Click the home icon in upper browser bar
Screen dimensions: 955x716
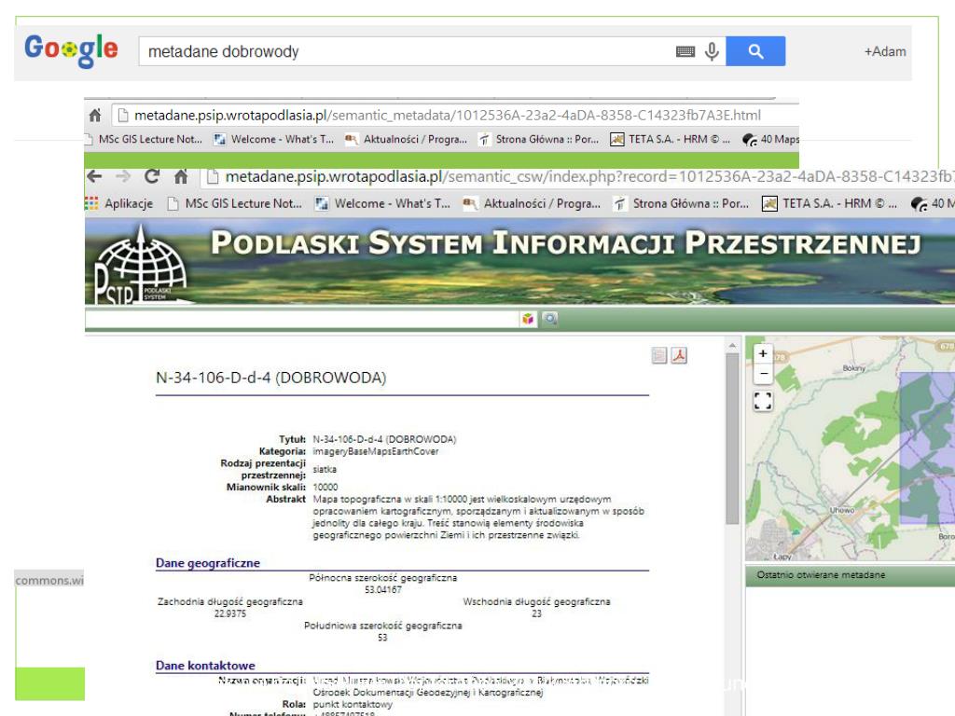coord(95,115)
